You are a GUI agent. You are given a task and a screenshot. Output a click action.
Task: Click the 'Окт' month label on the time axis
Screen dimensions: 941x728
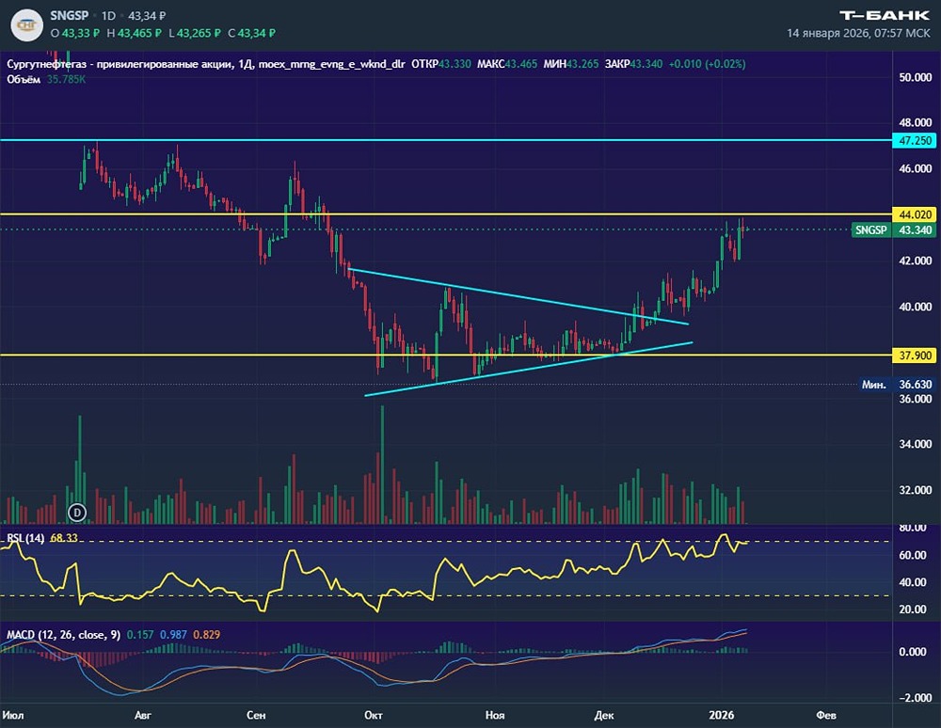point(374,715)
